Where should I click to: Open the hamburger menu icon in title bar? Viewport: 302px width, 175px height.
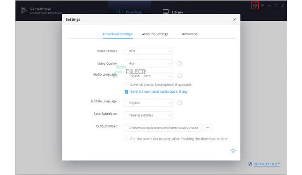click(x=262, y=5)
